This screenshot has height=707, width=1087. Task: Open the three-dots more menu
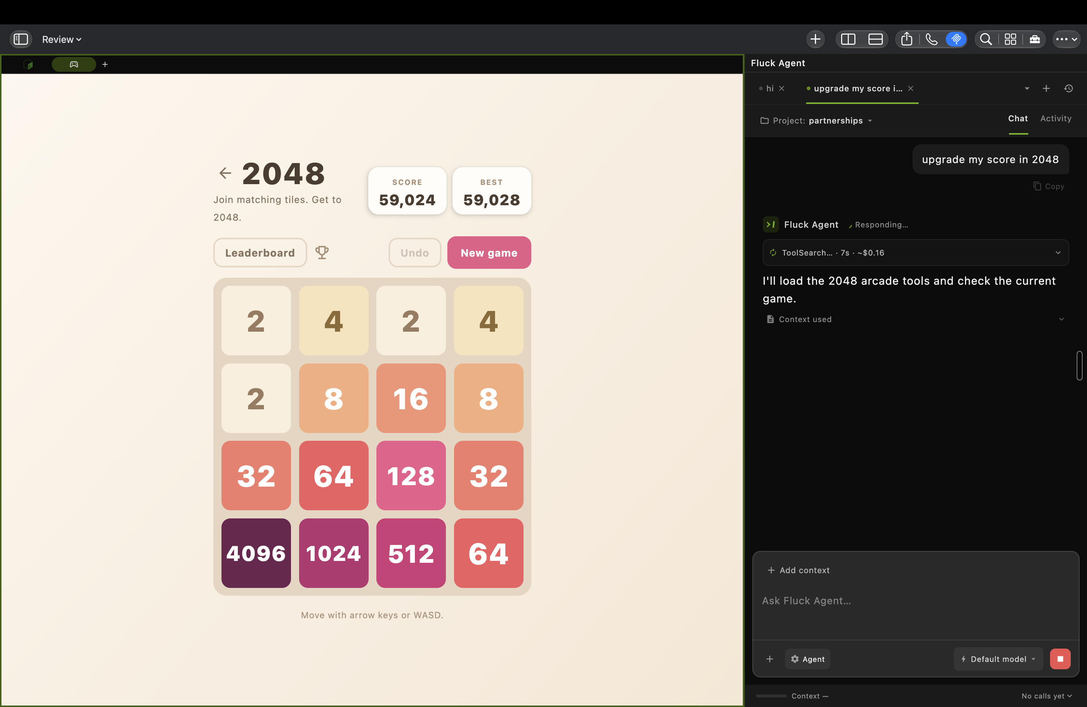pos(1066,39)
